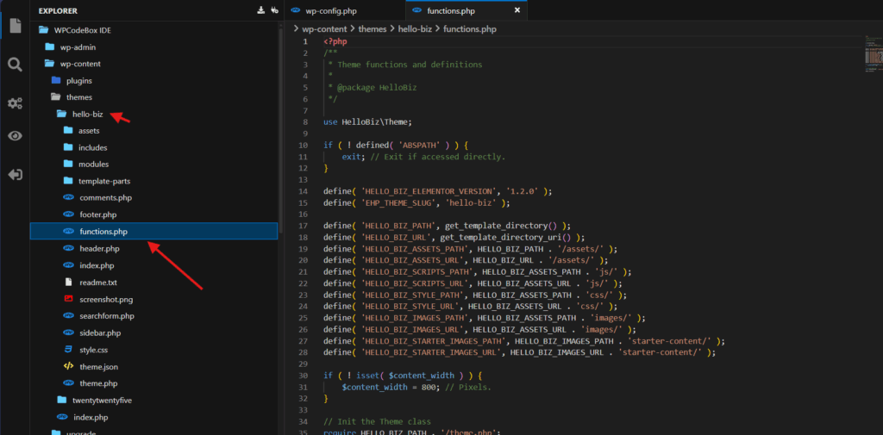
Task: Select functions.php in the file tree
Action: coord(154,232)
